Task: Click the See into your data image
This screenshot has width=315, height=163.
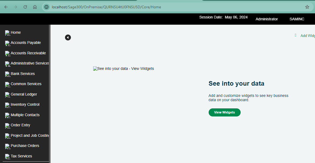Action: tap(124, 69)
